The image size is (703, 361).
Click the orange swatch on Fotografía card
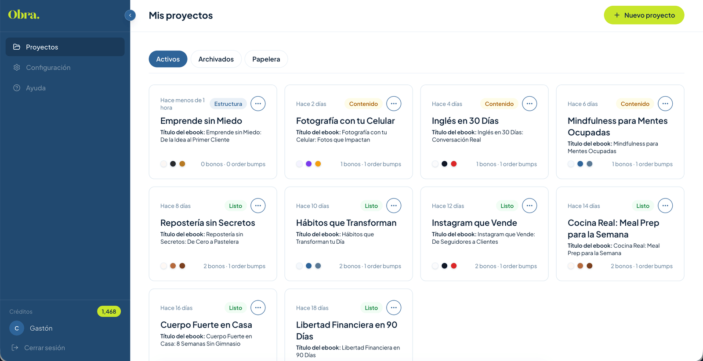tap(318, 164)
